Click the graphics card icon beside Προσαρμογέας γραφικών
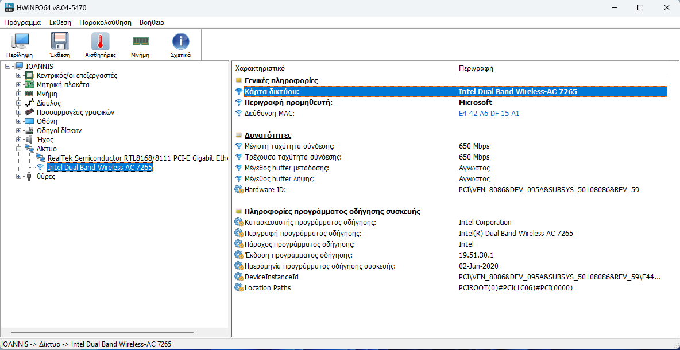Image resolution: width=680 pixels, height=350 pixels. pos(29,112)
